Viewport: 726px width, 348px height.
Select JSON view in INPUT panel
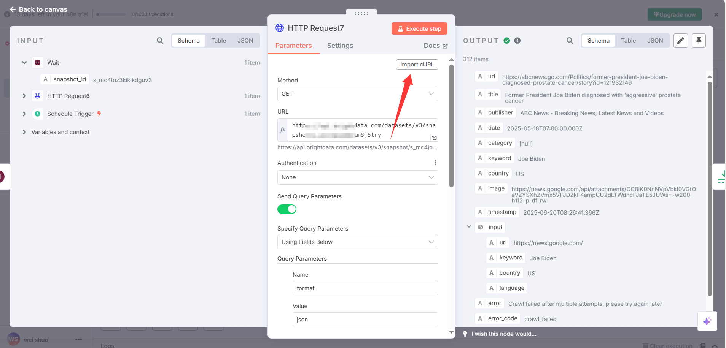pyautogui.click(x=245, y=41)
